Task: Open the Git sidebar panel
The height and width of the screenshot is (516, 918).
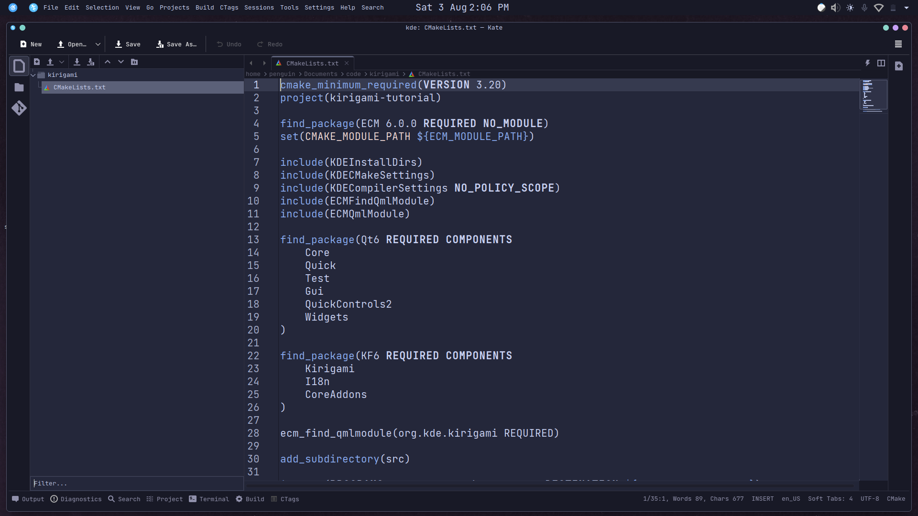Action: point(19,108)
